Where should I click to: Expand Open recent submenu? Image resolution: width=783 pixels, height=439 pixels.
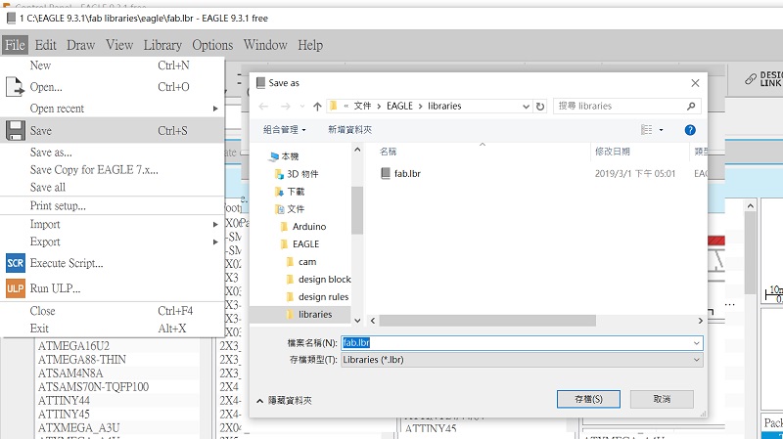(215, 109)
